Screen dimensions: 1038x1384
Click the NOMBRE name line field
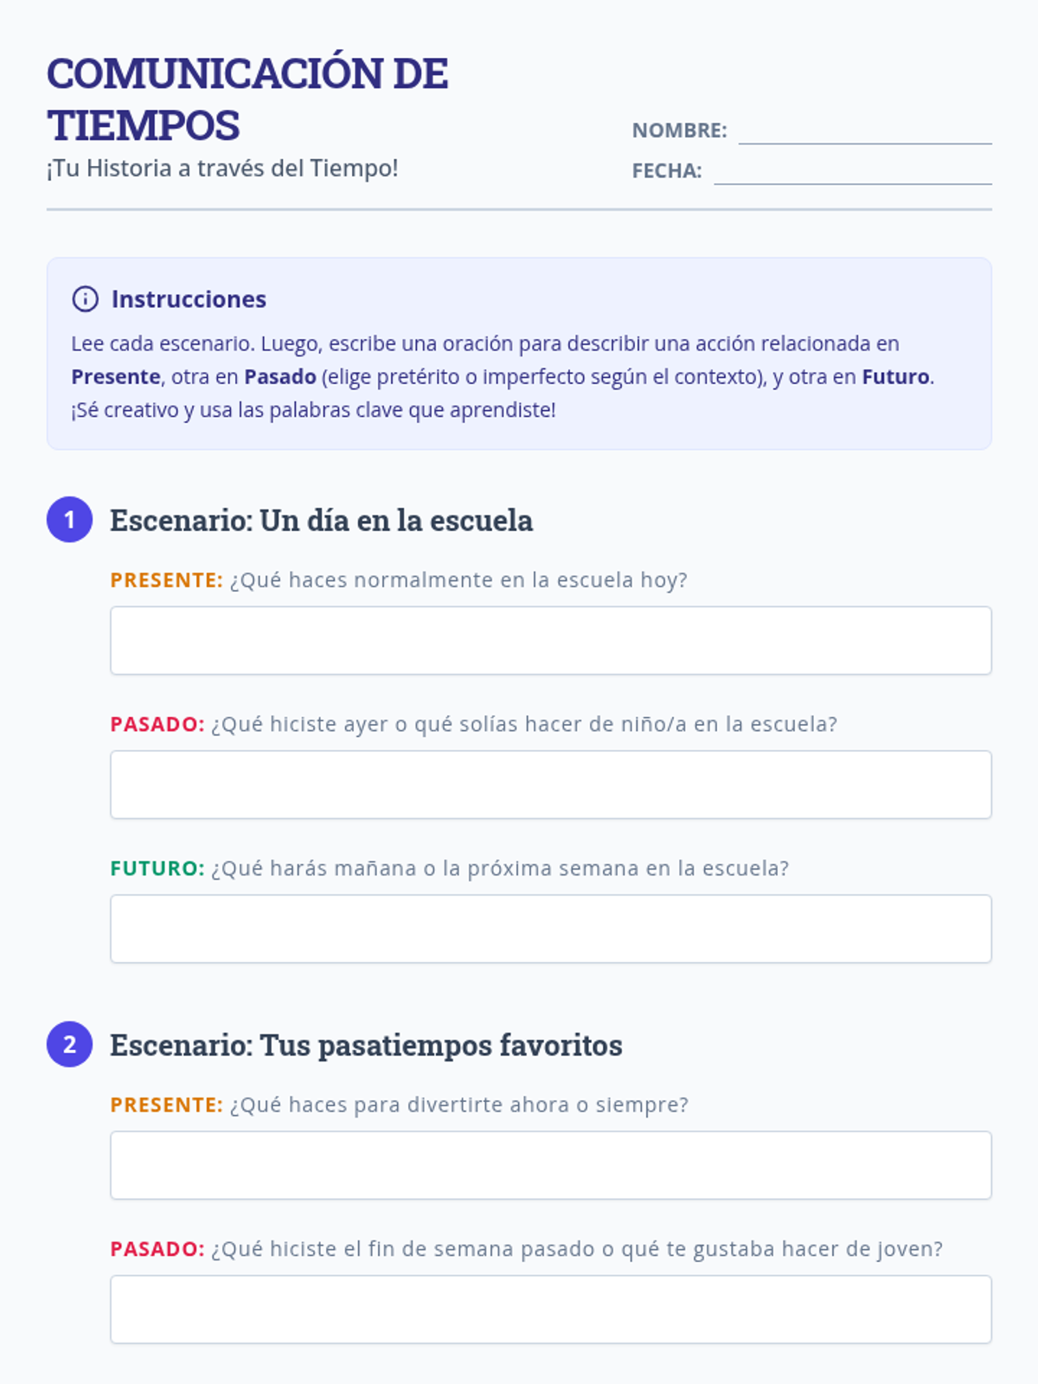pos(864,132)
